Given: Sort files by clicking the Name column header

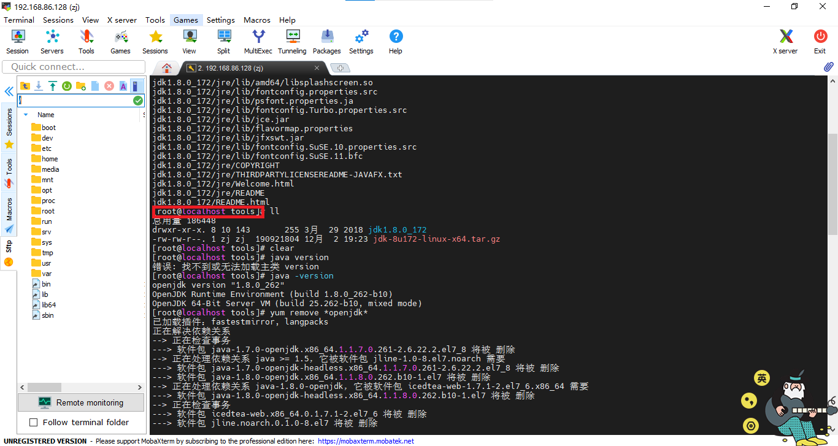Looking at the screenshot, I should pyautogui.click(x=46, y=115).
